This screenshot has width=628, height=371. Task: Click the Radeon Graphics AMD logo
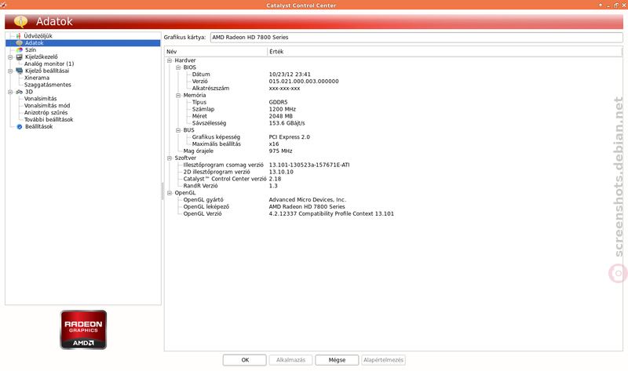click(83, 329)
